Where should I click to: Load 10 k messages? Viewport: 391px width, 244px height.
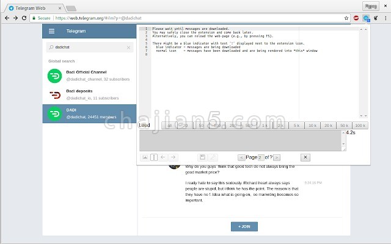pyautogui.click(x=312, y=126)
